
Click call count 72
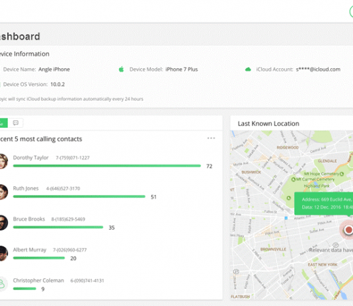210,166
